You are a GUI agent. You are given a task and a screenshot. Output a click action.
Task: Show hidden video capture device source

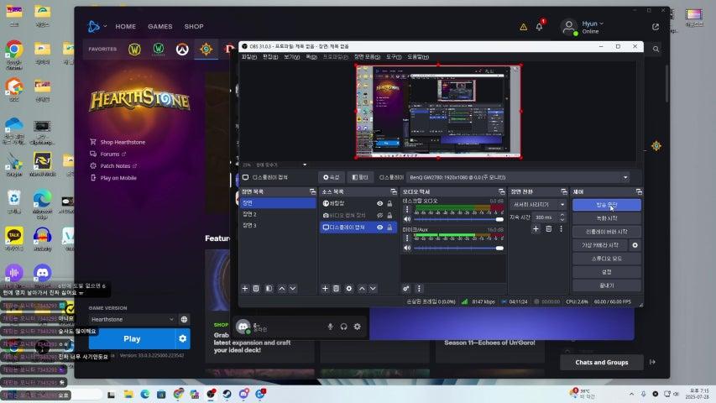pyautogui.click(x=379, y=215)
